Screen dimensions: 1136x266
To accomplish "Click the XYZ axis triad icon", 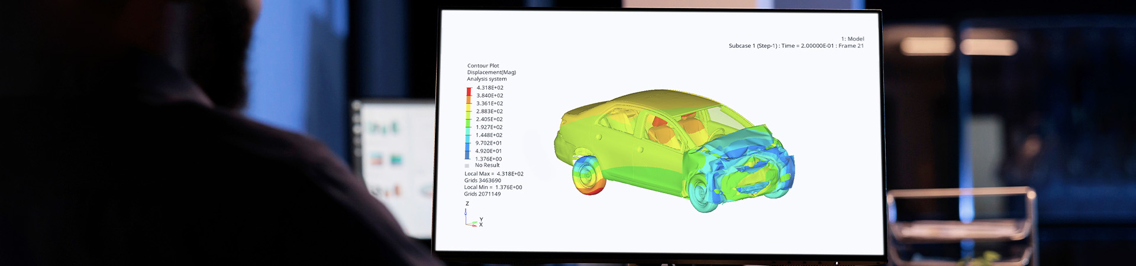I will click(473, 215).
